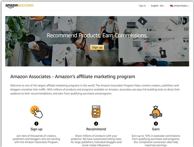194x147 pixels.
Task: Open the English - EN language dropdown
Action: click(158, 6)
